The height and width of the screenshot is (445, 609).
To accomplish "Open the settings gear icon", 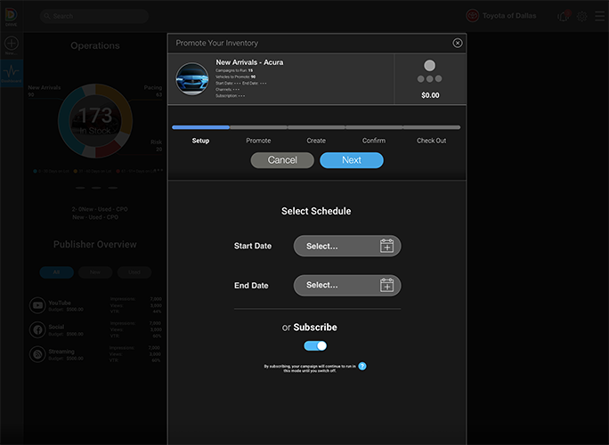I will pos(581,16).
